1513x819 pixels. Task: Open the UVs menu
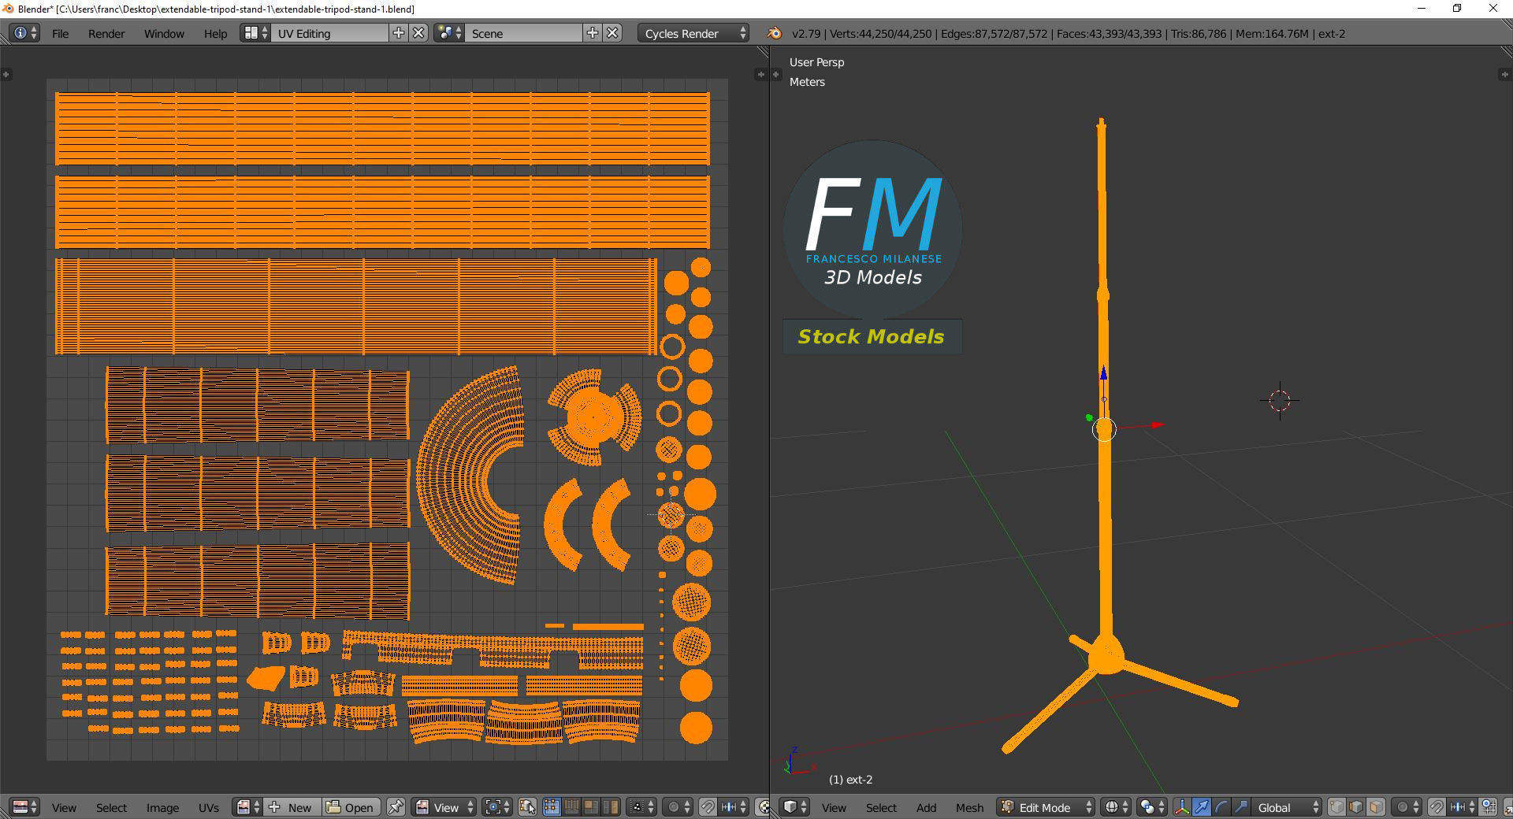coord(209,808)
